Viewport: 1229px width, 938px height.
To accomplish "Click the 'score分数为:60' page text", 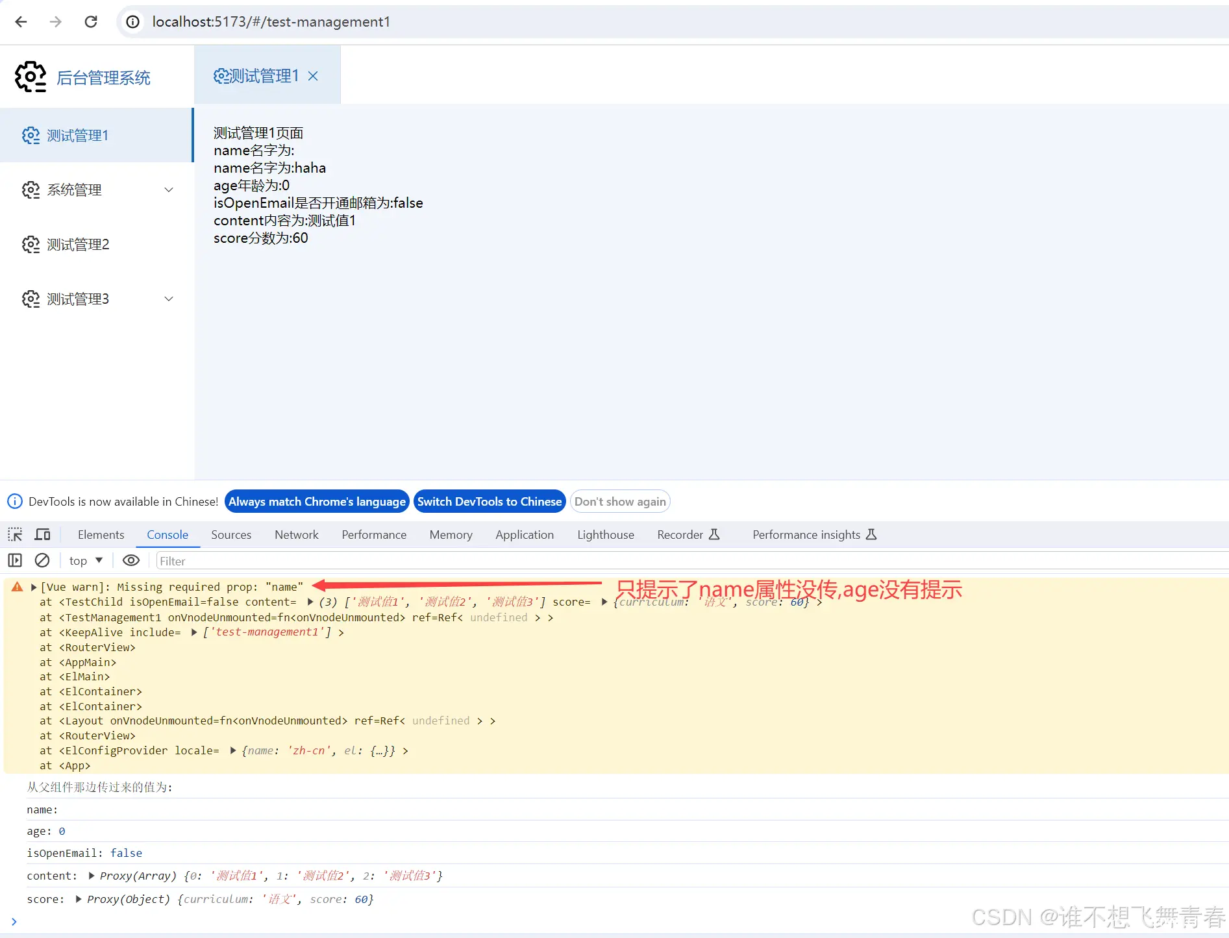I will 261,238.
